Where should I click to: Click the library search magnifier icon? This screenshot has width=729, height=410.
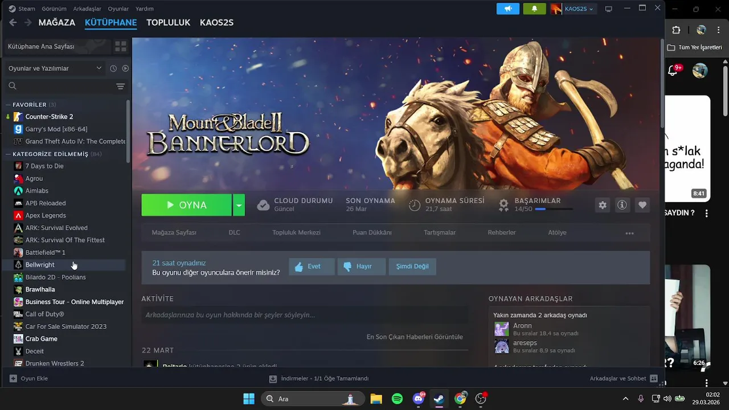[13, 86]
